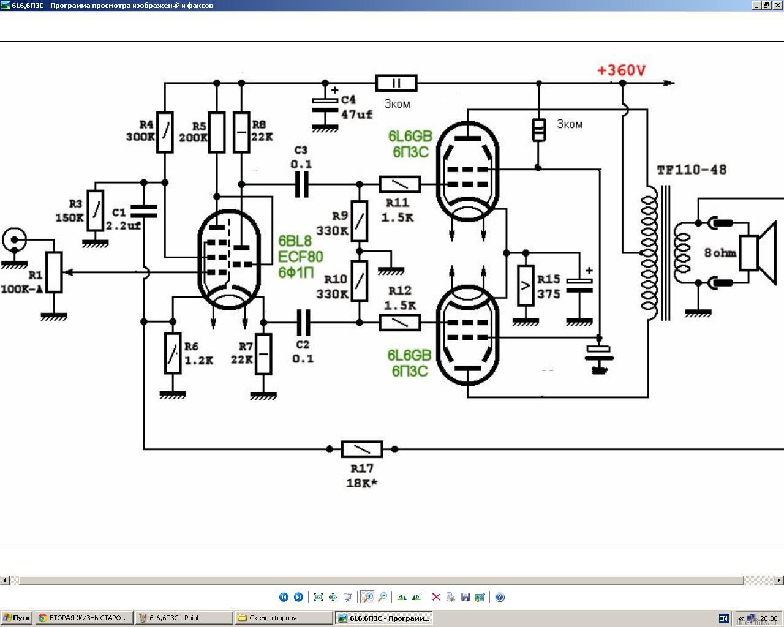This screenshot has height=627, width=784.
Task: Click the +360V label
Action: tap(621, 70)
